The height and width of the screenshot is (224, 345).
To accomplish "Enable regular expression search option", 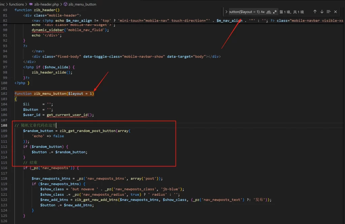I will point(275,12).
